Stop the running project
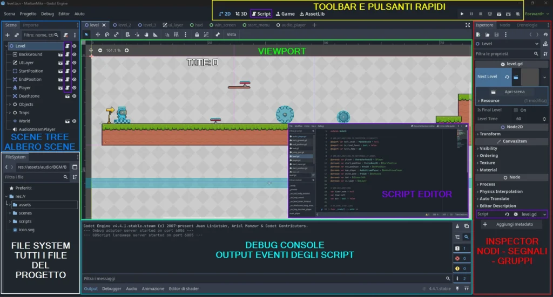553x297 pixels. pyautogui.click(x=480, y=14)
